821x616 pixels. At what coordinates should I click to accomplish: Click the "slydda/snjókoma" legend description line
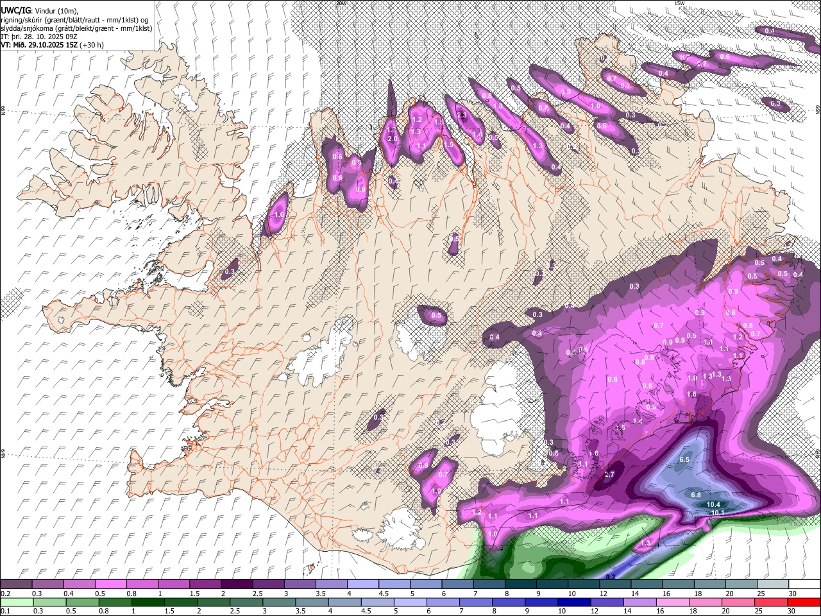pyautogui.click(x=76, y=28)
